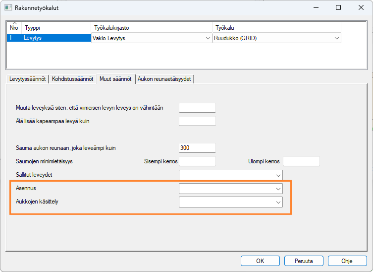Sort by the Nro column header
The height and width of the screenshot is (272, 373).
pos(14,28)
